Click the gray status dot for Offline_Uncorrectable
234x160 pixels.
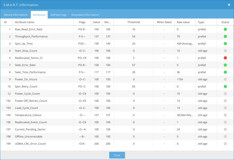point(225,136)
